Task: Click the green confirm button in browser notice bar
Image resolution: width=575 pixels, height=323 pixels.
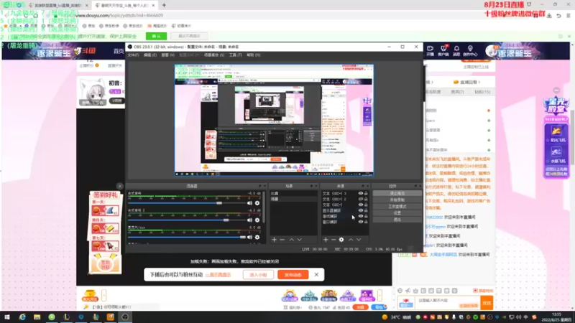Action: point(156,37)
